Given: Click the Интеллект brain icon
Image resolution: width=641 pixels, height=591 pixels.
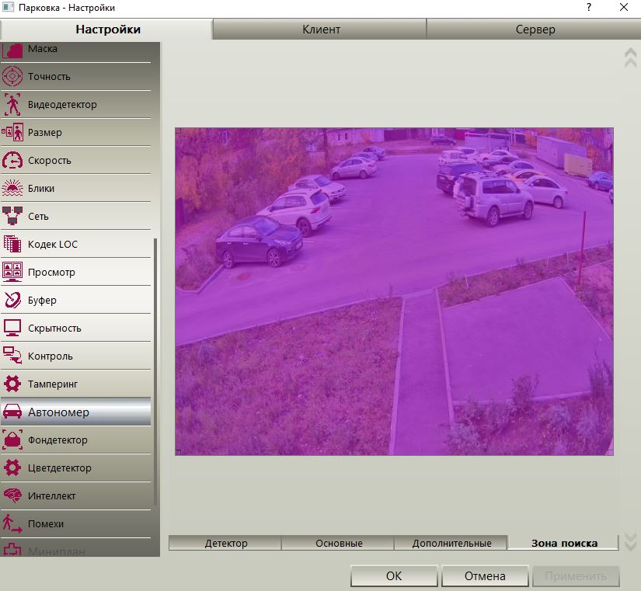Looking at the screenshot, I should pos(12,495).
